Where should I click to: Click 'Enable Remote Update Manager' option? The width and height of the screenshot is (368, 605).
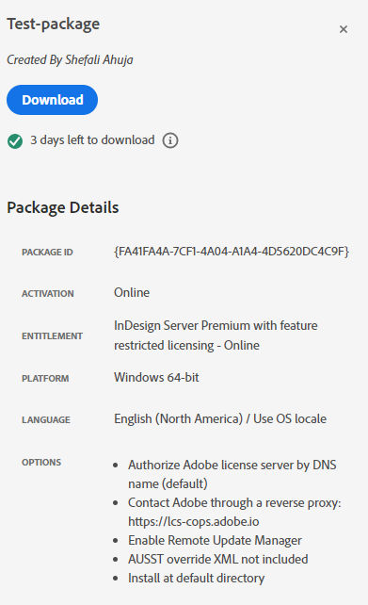tap(215, 541)
